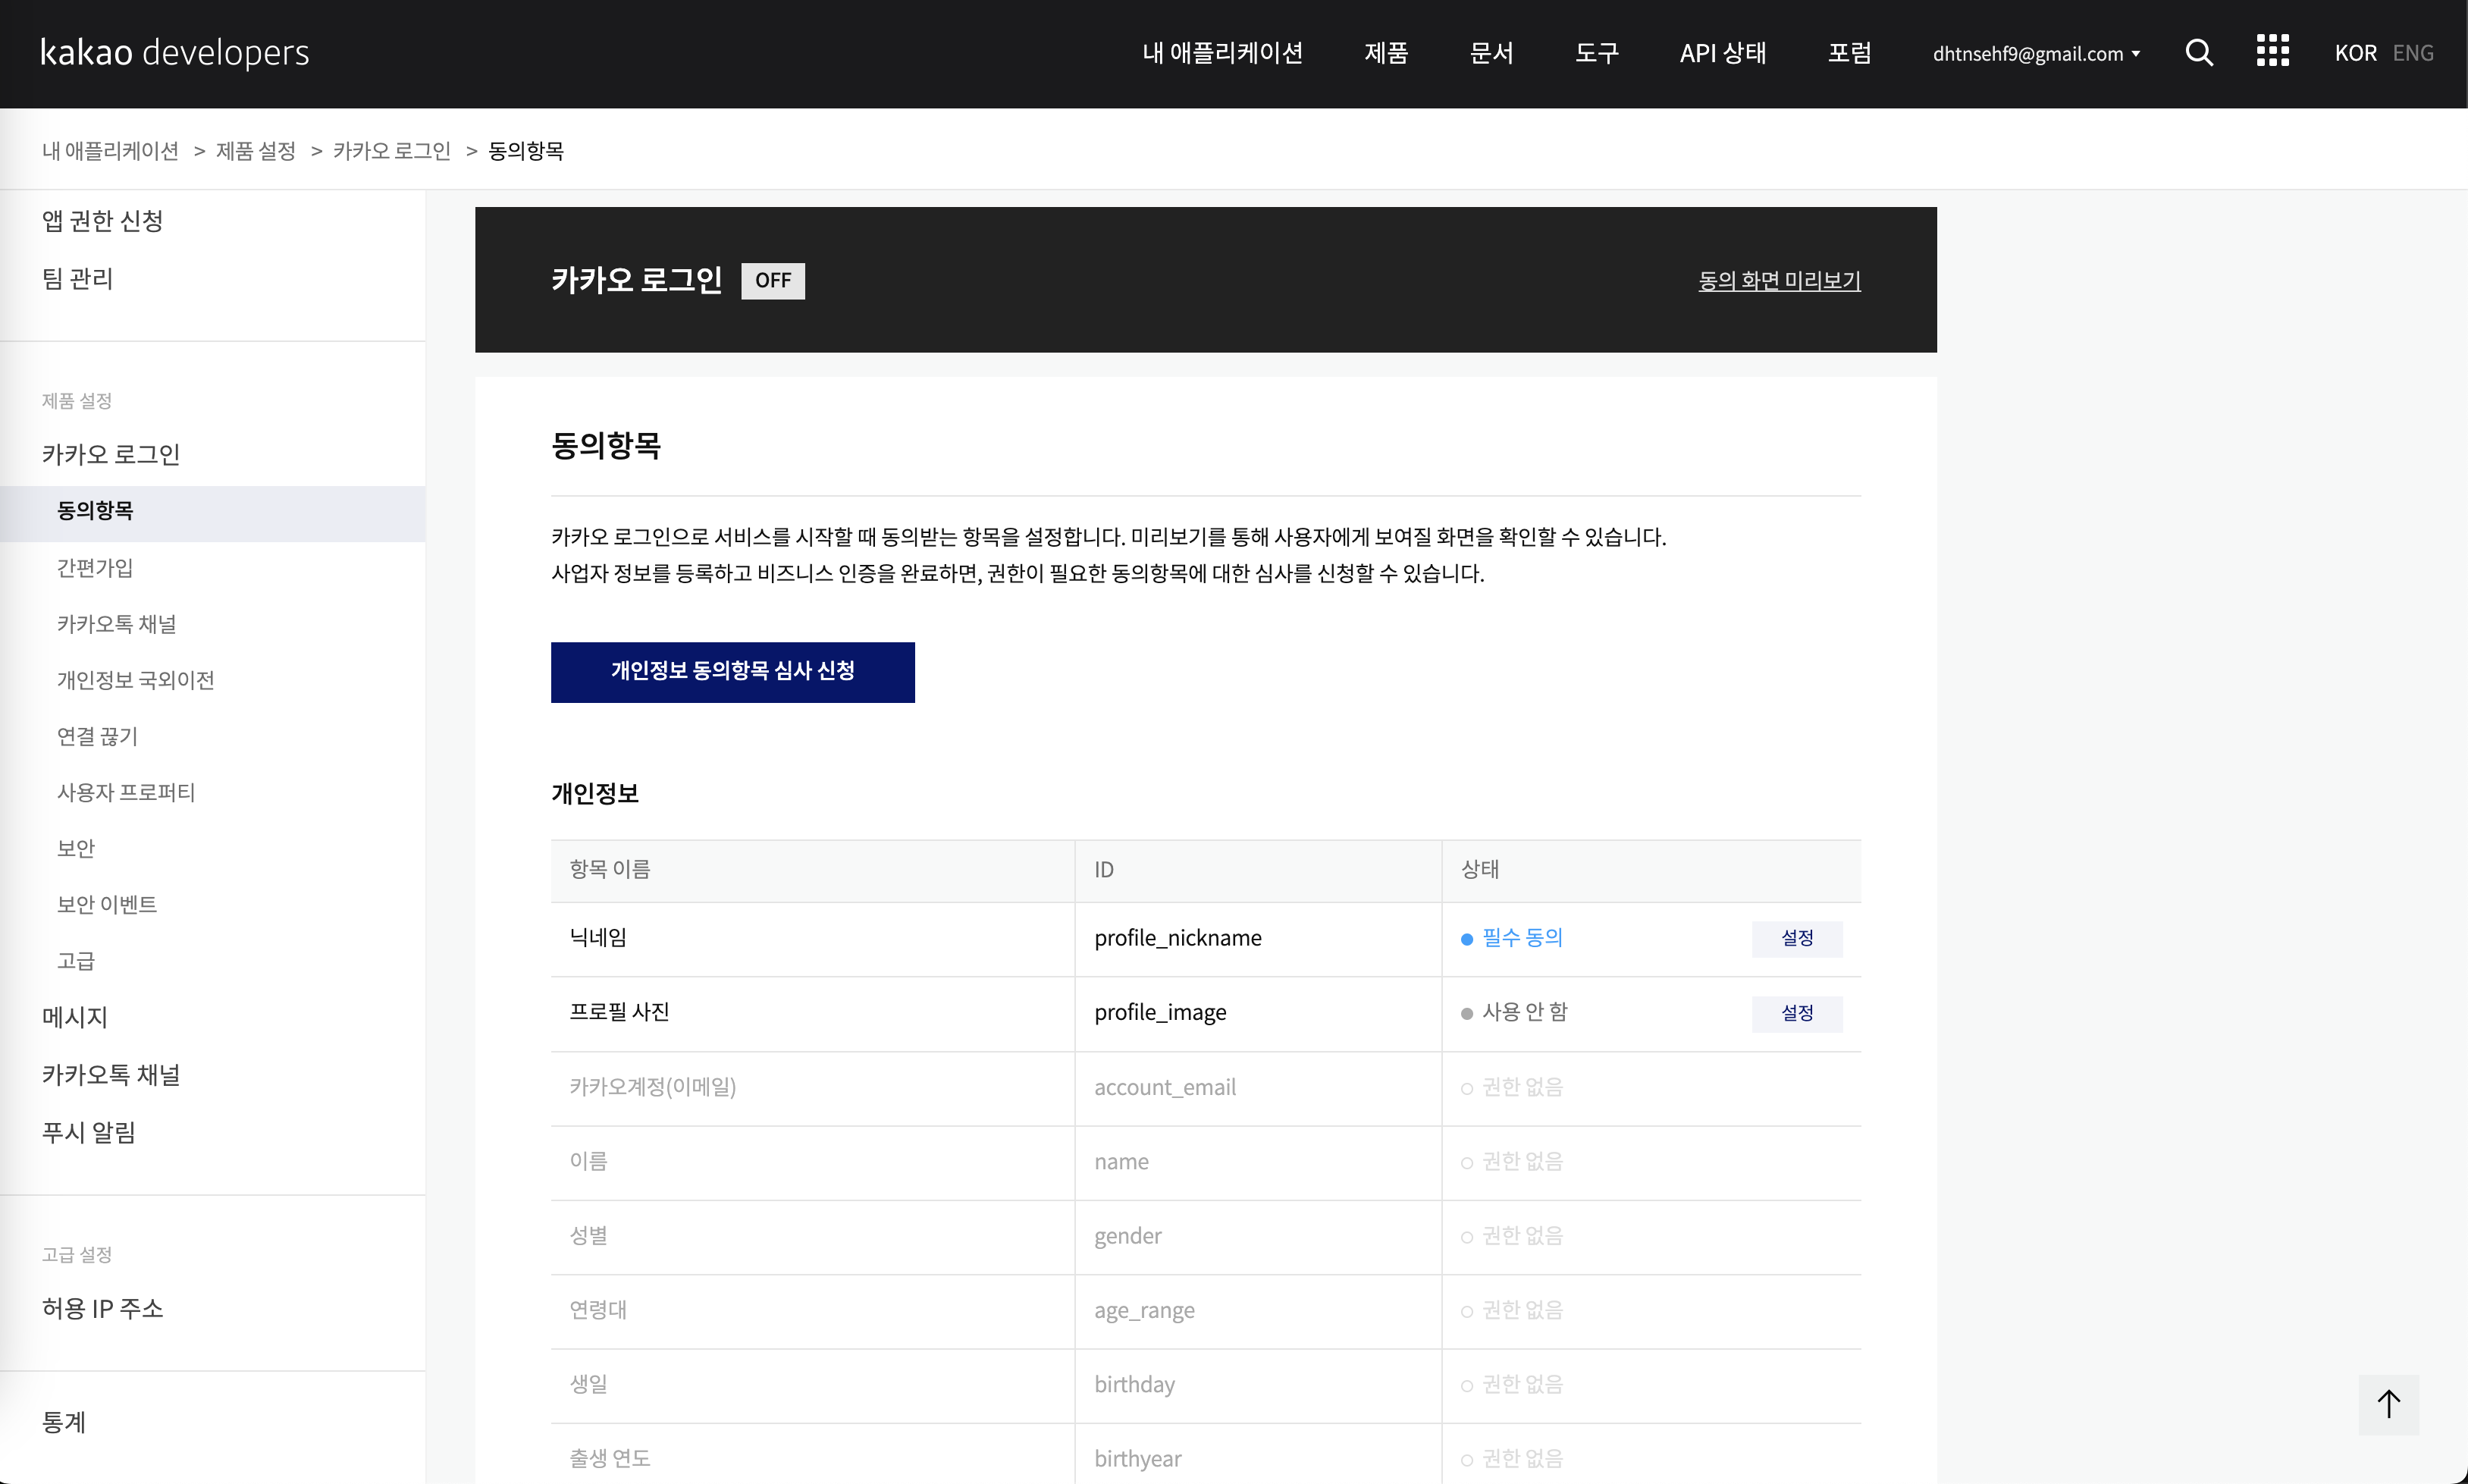This screenshot has height=1484, width=2468.
Task: Click the kakao developers logo
Action: [x=175, y=52]
